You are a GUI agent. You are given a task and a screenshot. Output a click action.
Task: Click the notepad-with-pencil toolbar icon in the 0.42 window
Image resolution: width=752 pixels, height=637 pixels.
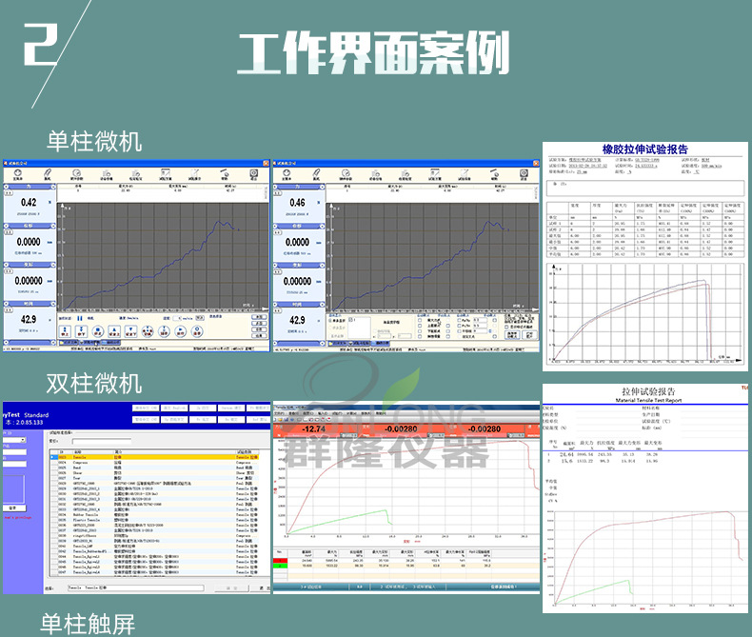point(194,172)
